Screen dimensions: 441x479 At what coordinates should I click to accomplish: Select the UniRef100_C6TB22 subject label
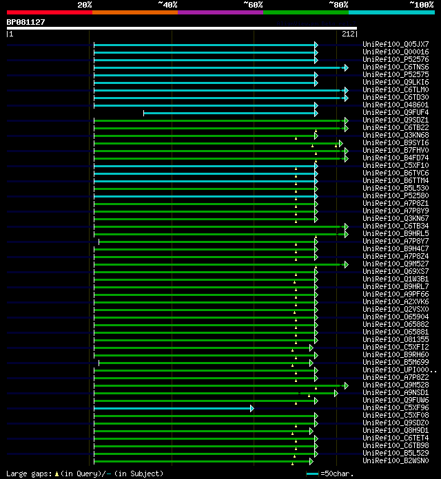396,128
